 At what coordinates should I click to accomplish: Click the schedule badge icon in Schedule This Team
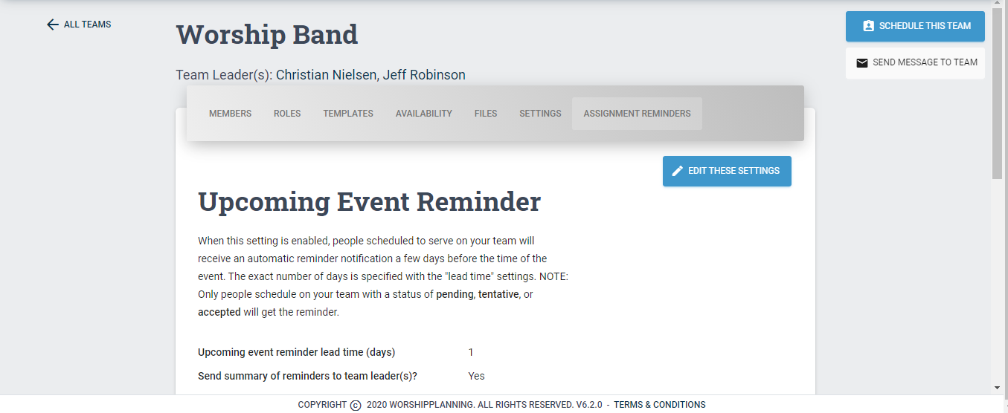tap(868, 26)
